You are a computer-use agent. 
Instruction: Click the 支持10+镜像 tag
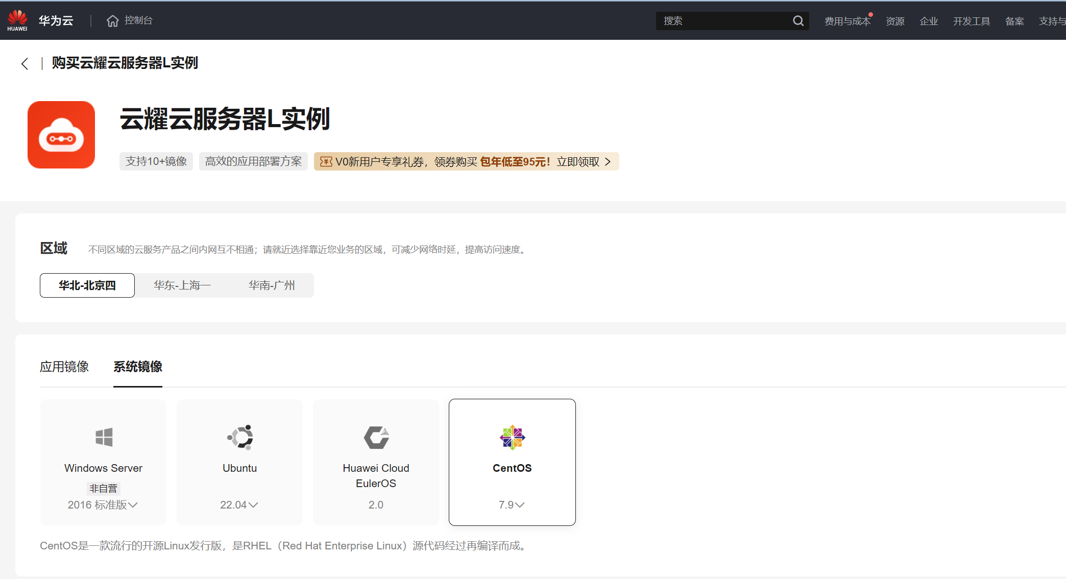tap(156, 161)
